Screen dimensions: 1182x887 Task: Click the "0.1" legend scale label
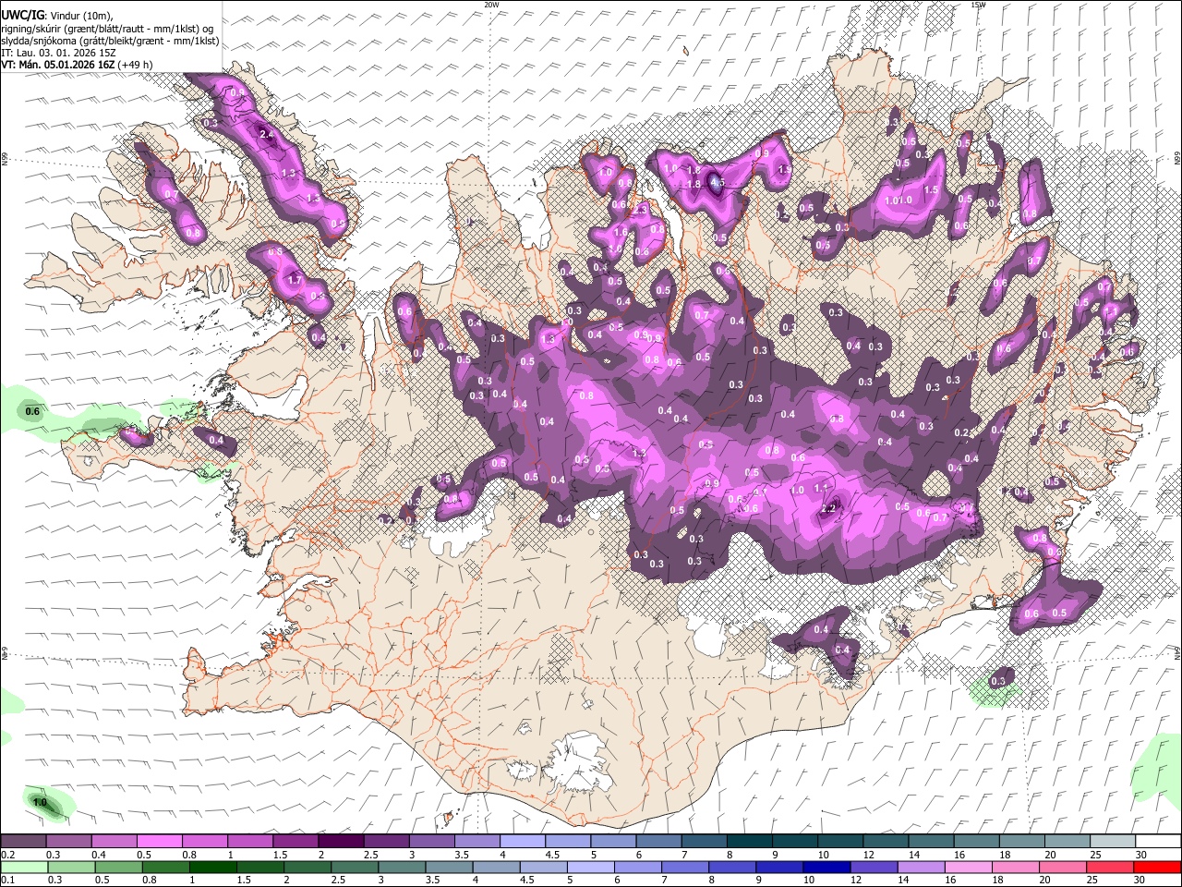coord(7,880)
